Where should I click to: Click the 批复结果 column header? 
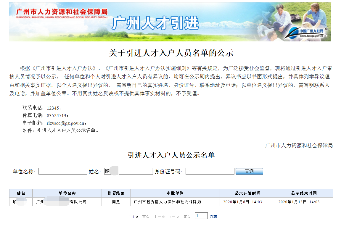click(x=116, y=193)
